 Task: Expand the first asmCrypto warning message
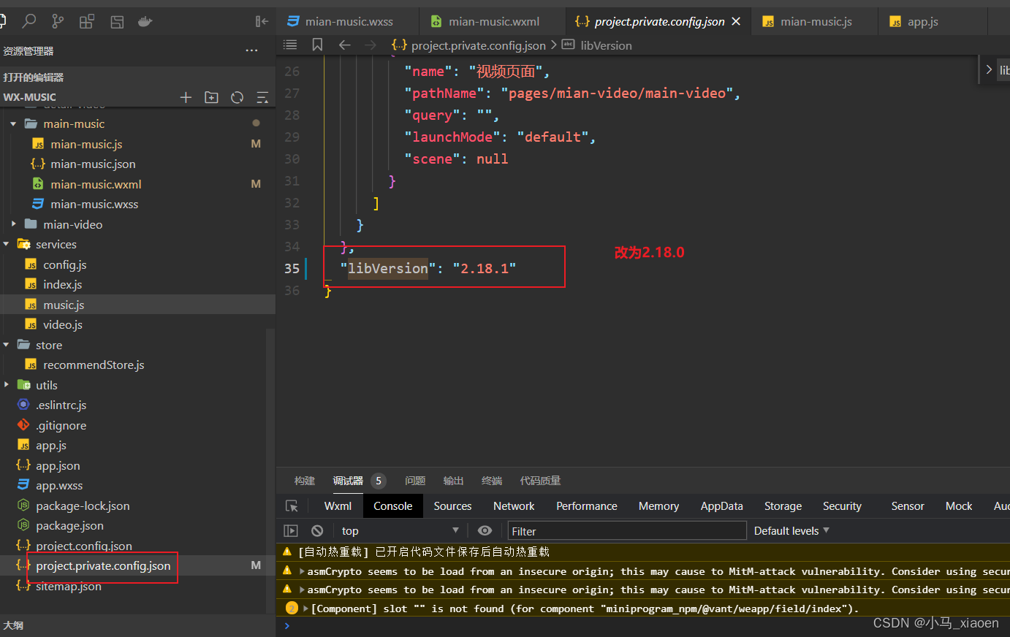(x=302, y=571)
